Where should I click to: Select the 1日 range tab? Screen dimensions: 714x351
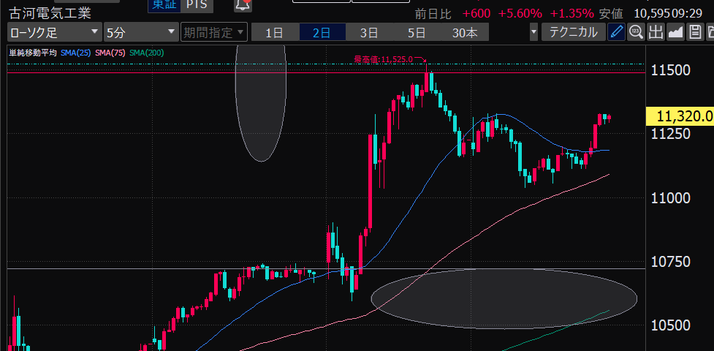point(274,32)
